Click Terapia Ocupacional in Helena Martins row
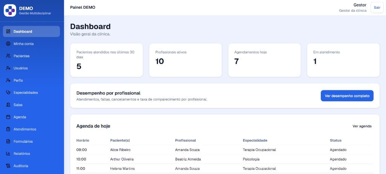The width and height of the screenshot is (386, 174). pyautogui.click(x=259, y=169)
